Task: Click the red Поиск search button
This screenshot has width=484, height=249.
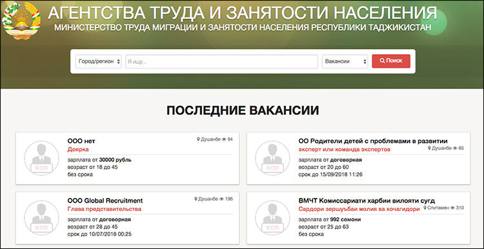Action: pyautogui.click(x=391, y=61)
